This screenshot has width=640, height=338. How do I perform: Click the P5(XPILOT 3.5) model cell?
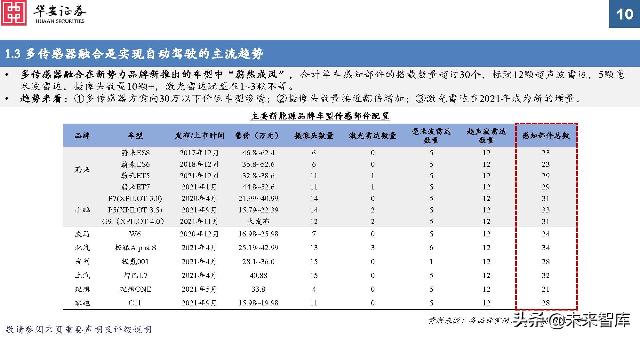pos(135,210)
